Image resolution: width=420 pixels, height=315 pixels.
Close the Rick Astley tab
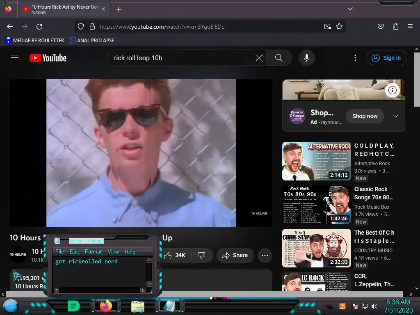(103, 9)
